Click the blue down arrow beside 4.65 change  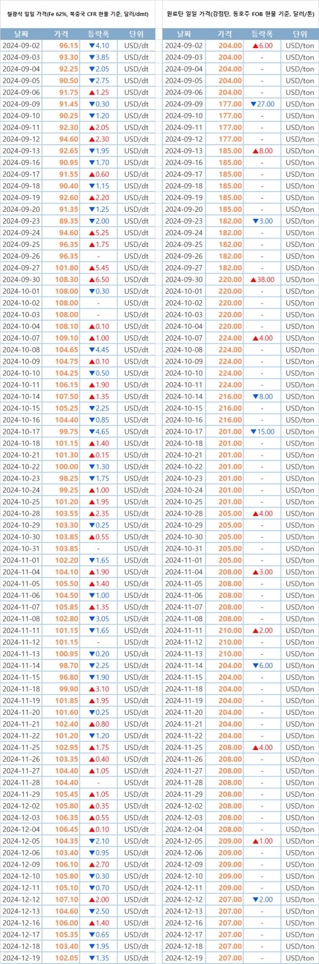click(x=92, y=432)
